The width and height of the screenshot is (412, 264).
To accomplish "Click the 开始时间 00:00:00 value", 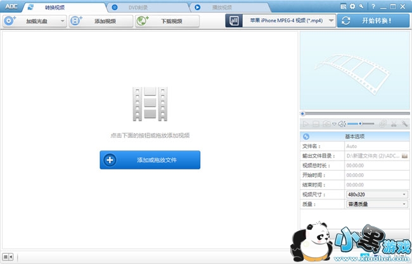I will [355, 175].
